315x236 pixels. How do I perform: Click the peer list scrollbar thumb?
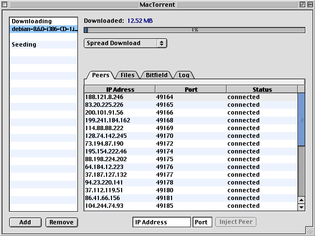pyautogui.click(x=301, y=119)
